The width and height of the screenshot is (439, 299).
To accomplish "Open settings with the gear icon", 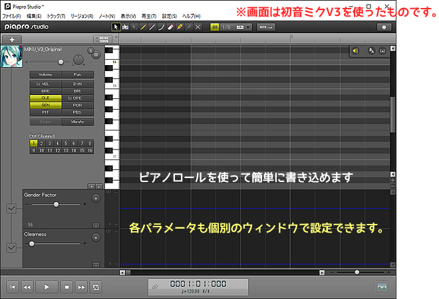I will (384, 27).
